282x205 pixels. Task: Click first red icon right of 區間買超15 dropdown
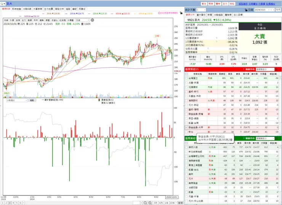click(x=276, y=69)
